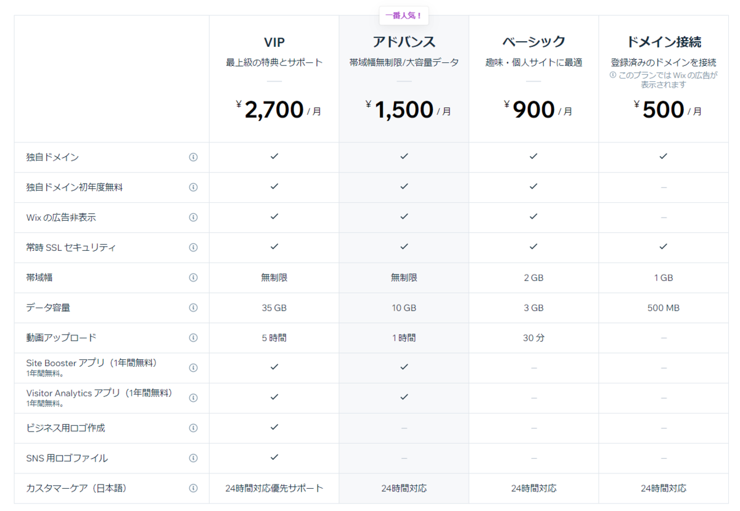
Task: Open the 帯域幅 row info icon
Action: [193, 277]
